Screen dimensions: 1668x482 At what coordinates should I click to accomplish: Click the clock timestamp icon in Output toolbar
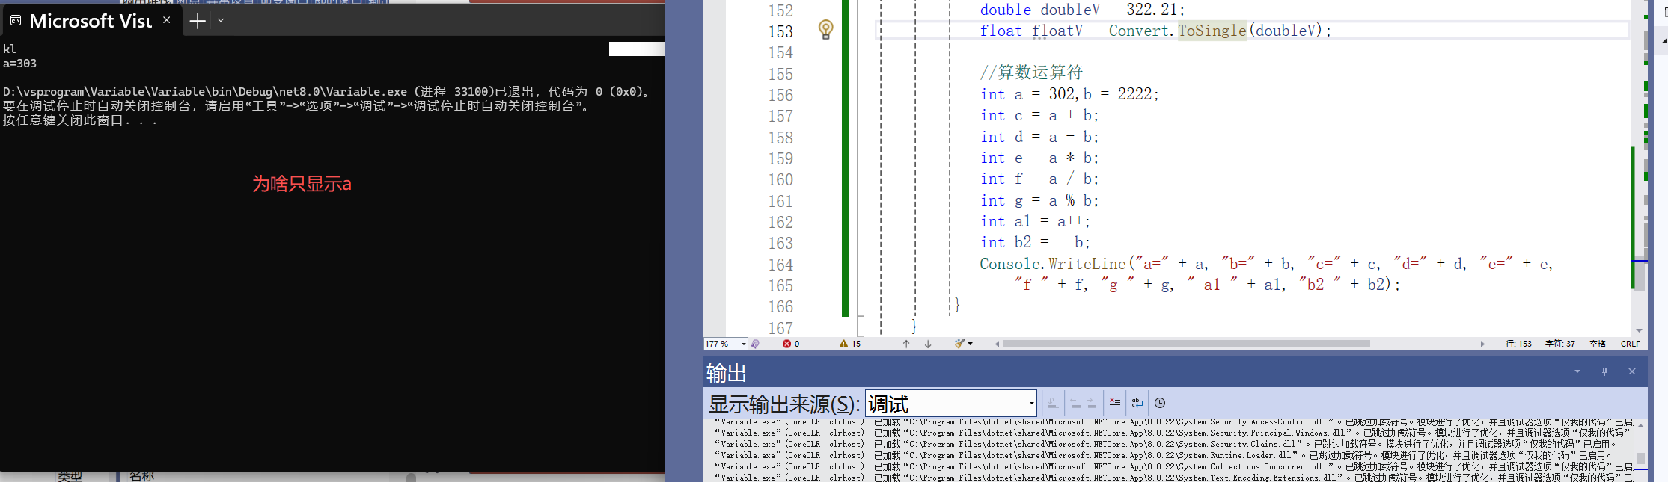pyautogui.click(x=1160, y=403)
